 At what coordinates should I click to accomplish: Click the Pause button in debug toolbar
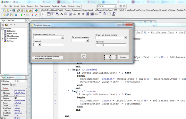[28, 15]
